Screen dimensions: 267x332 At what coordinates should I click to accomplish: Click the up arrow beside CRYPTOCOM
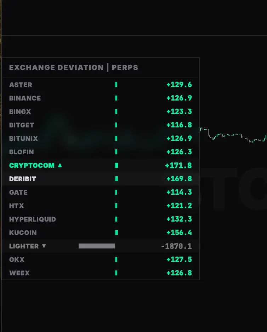click(x=60, y=165)
